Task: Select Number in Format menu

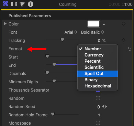Action: (98, 49)
